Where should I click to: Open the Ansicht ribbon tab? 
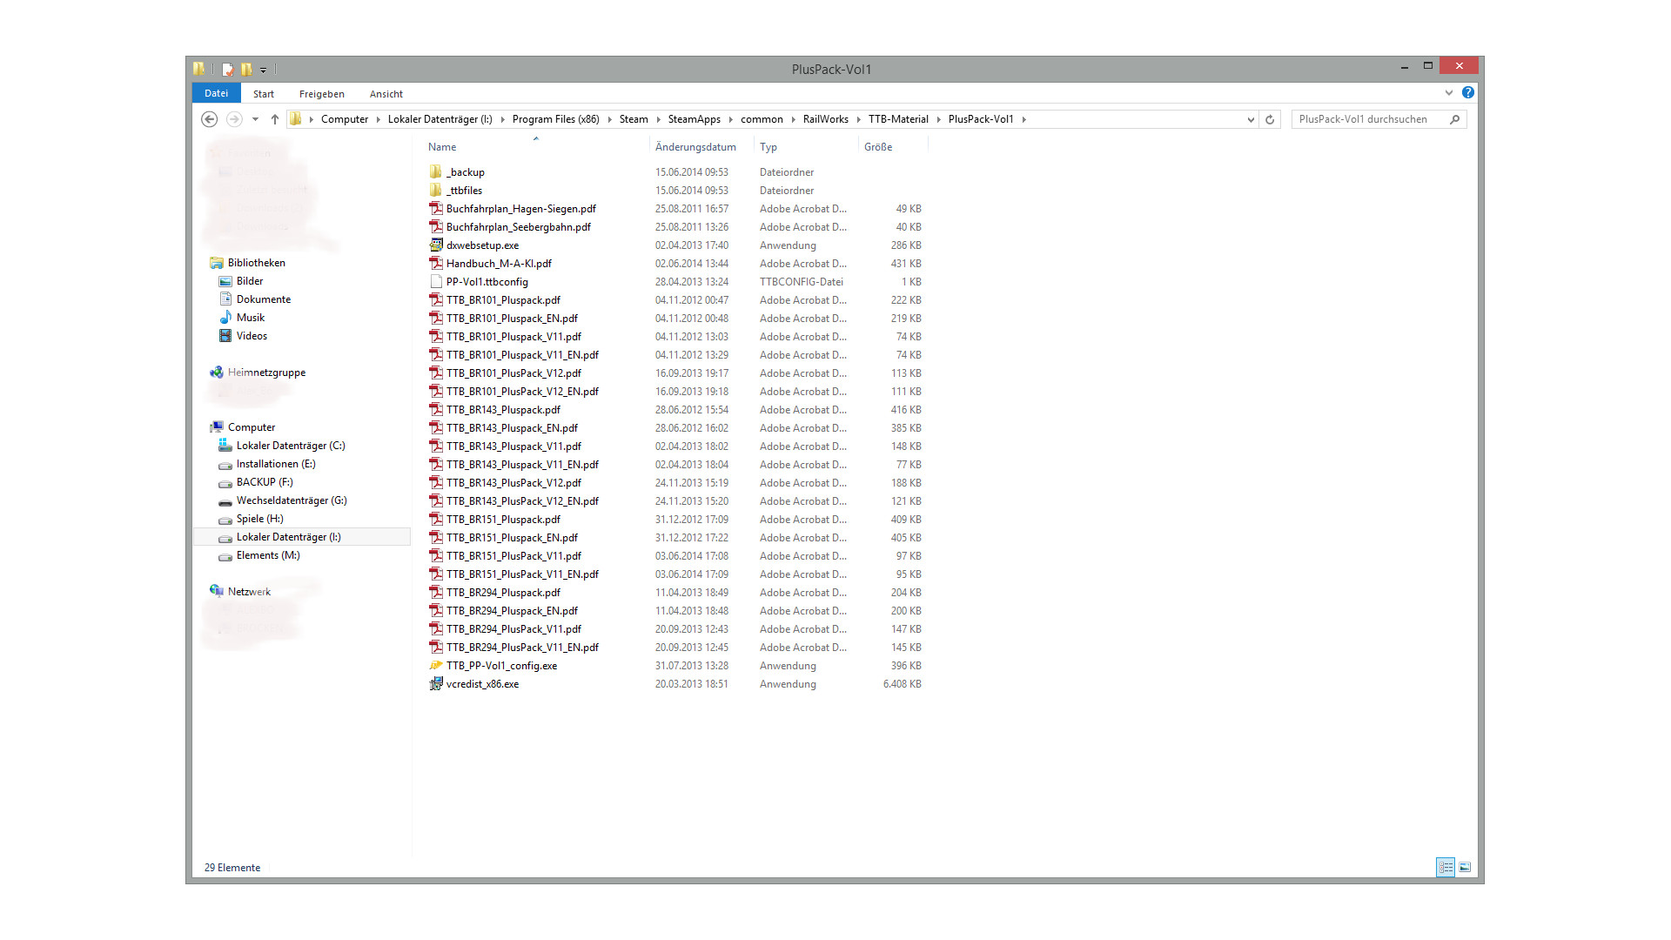(x=386, y=94)
